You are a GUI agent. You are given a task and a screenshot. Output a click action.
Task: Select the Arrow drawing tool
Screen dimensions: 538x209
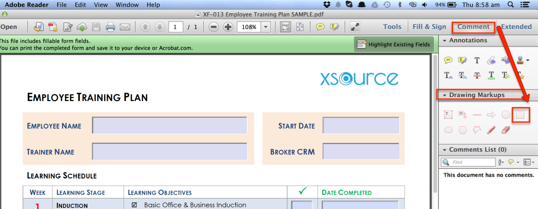491,115
